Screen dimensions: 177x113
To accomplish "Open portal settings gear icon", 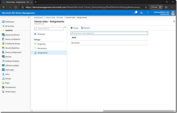I will [141, 13].
